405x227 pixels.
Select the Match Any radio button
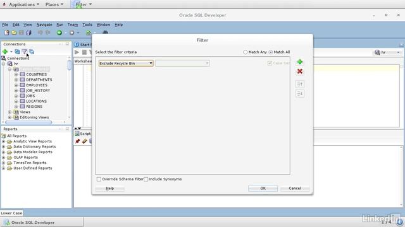tap(245, 52)
